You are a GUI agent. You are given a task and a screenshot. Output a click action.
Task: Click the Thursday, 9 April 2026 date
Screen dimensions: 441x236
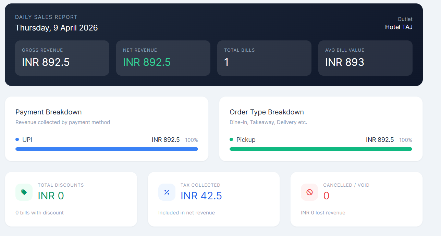56,28
